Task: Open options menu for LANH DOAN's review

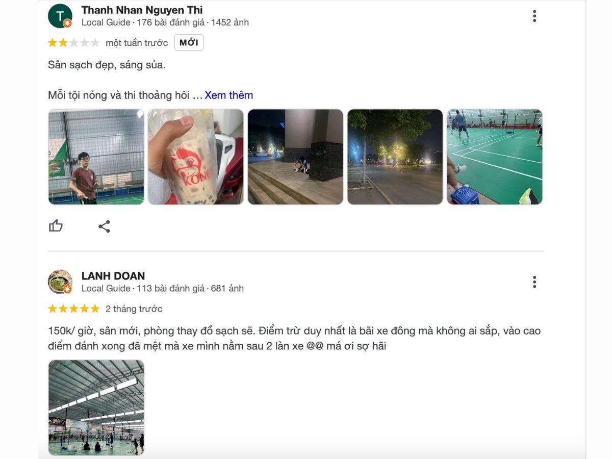Action: click(534, 282)
